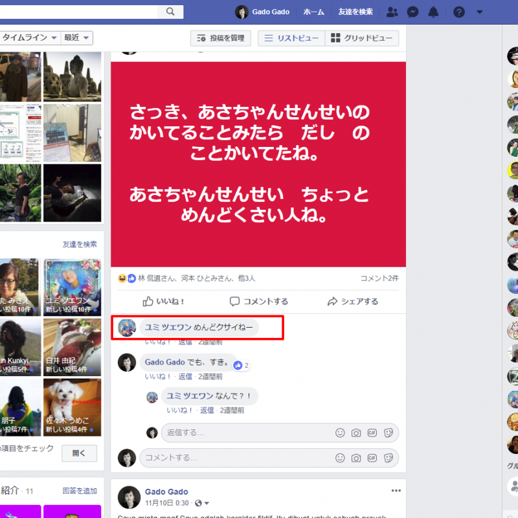
Task: Click emoji icon in the comment field
Action: (340, 458)
